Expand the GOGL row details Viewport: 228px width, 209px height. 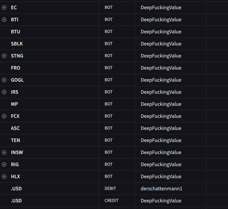pos(4,80)
